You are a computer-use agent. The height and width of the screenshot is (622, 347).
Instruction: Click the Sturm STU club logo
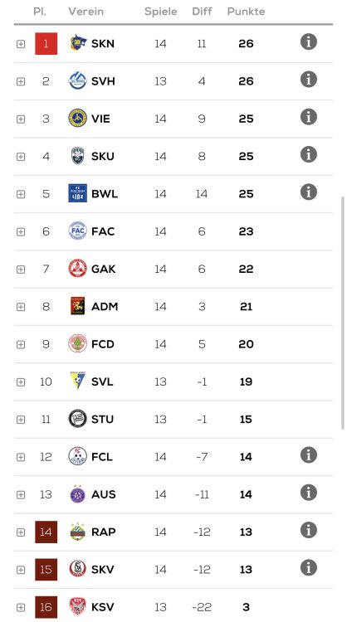[x=77, y=419]
